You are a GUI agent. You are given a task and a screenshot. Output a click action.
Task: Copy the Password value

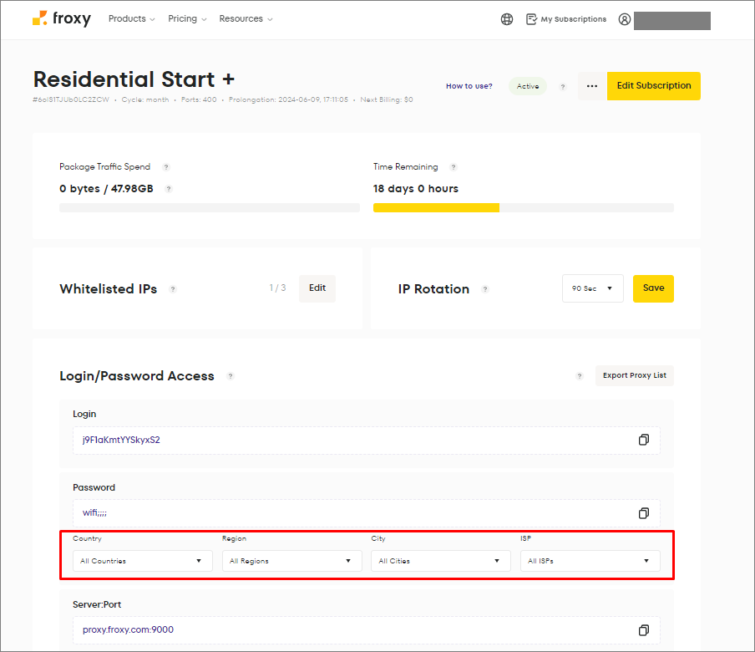coord(643,512)
